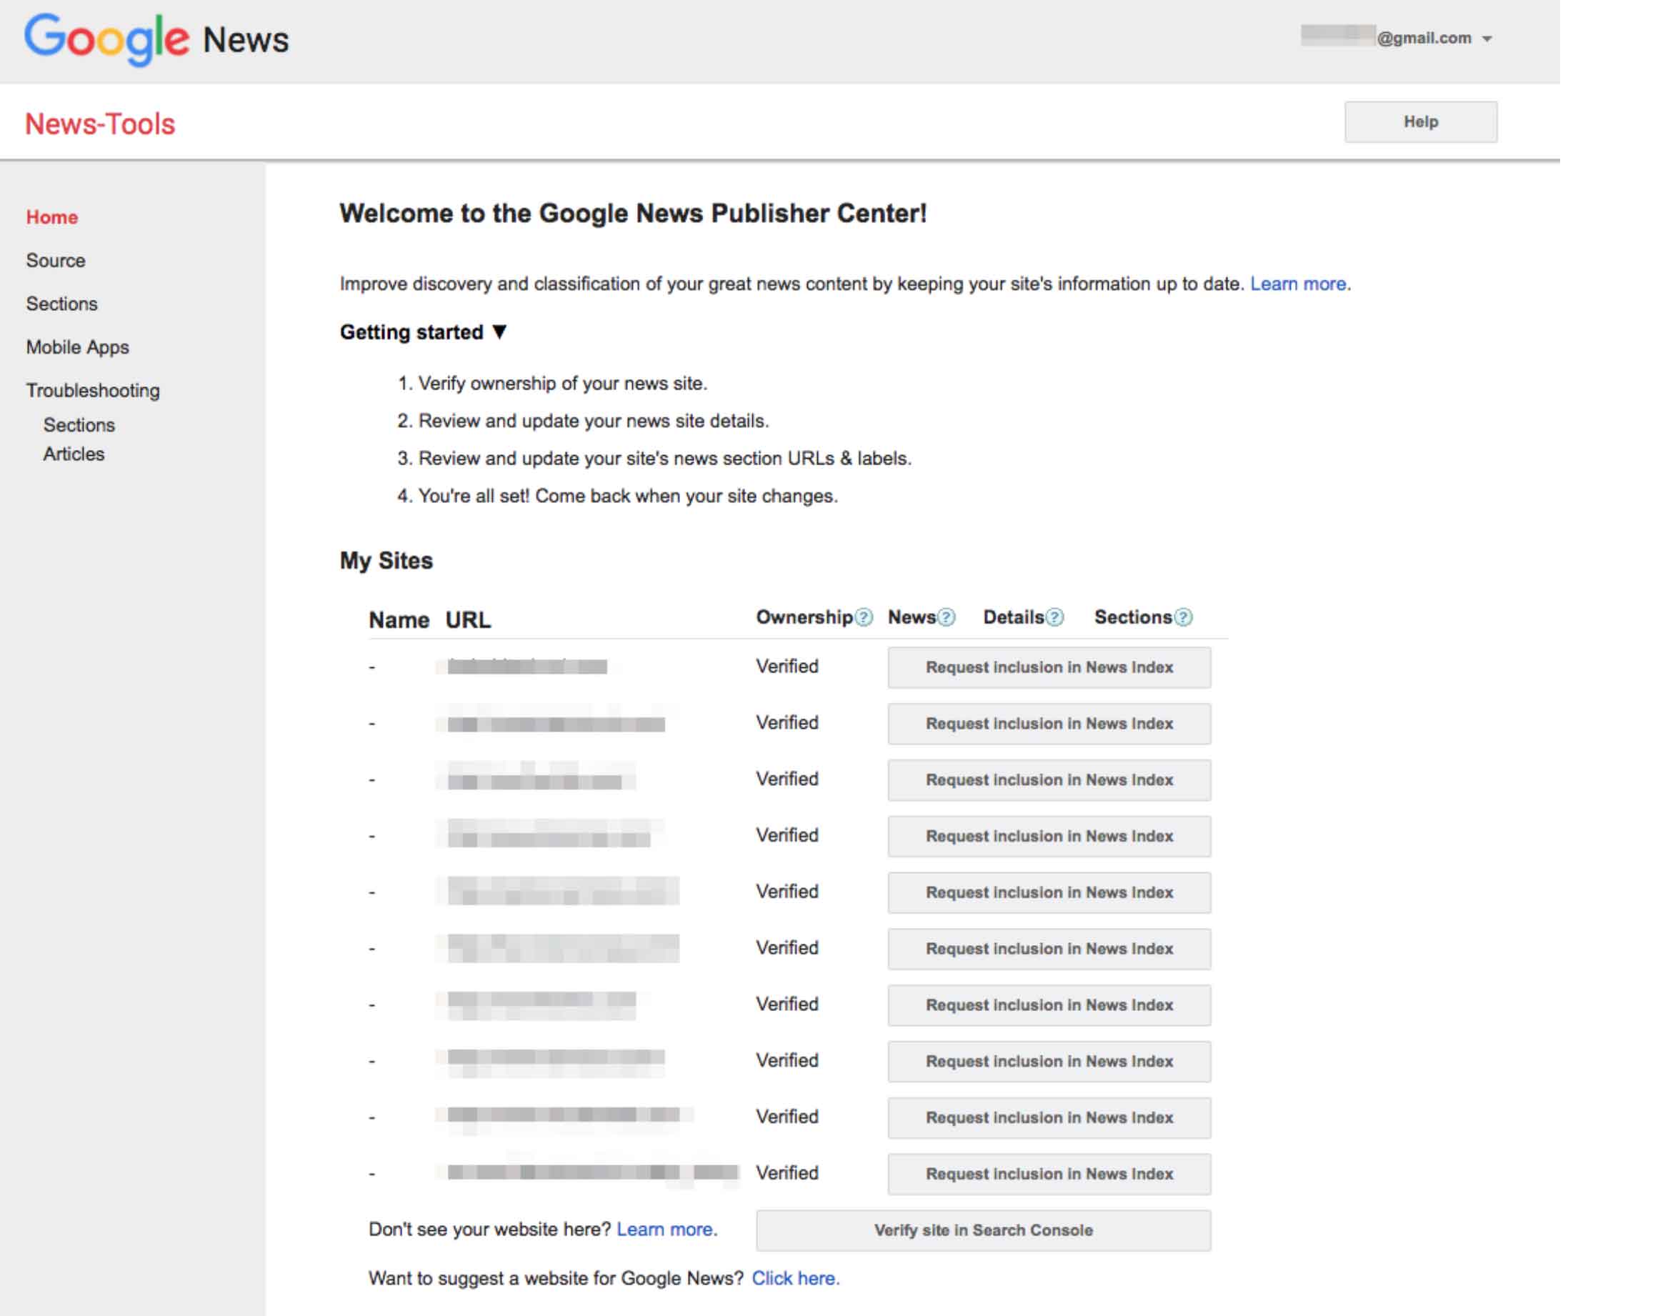Image resolution: width=1673 pixels, height=1316 pixels.
Task: Open Sections from the sidebar
Action: [61, 303]
